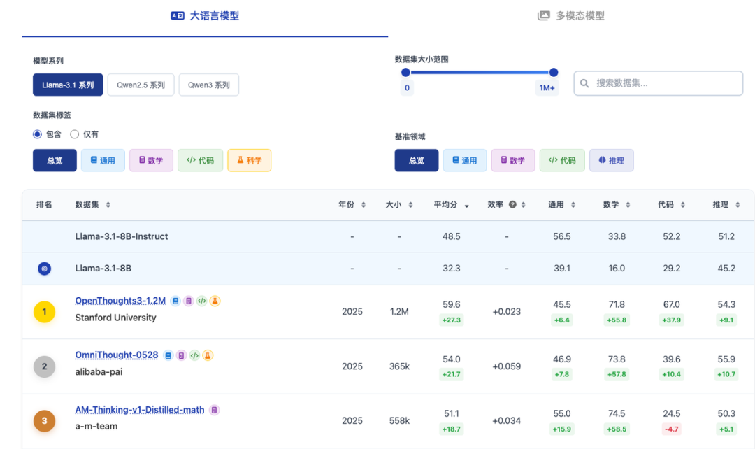The width and height of the screenshot is (755, 449).
Task: Click the target icon beside Llama-3.1-8B
Action: tap(44, 269)
